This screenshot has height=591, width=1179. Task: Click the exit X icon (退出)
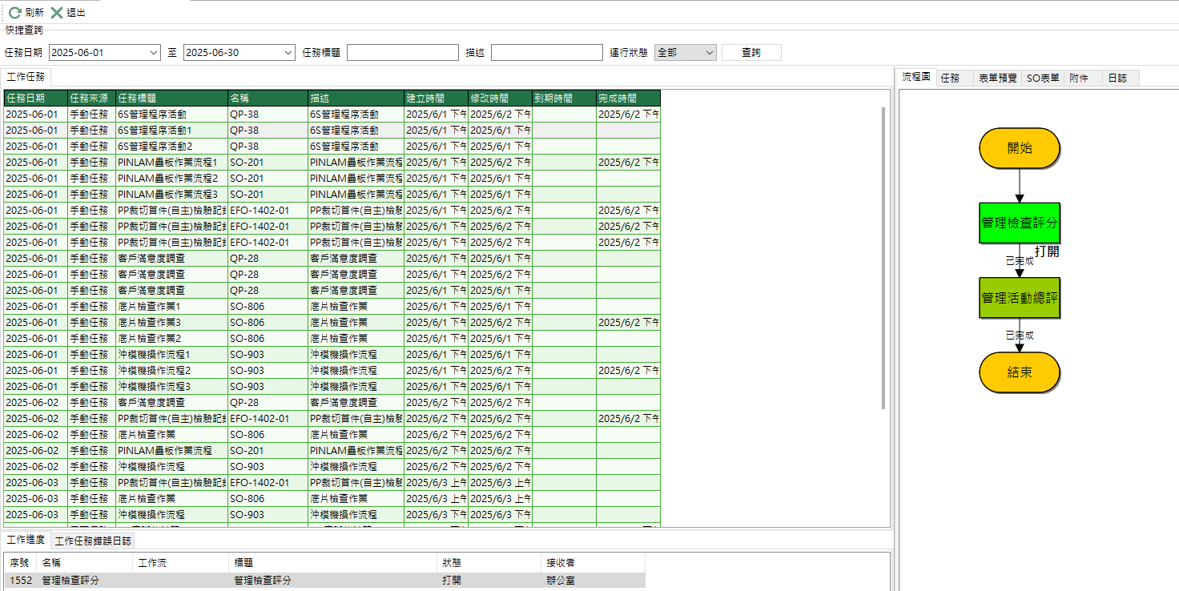(57, 13)
